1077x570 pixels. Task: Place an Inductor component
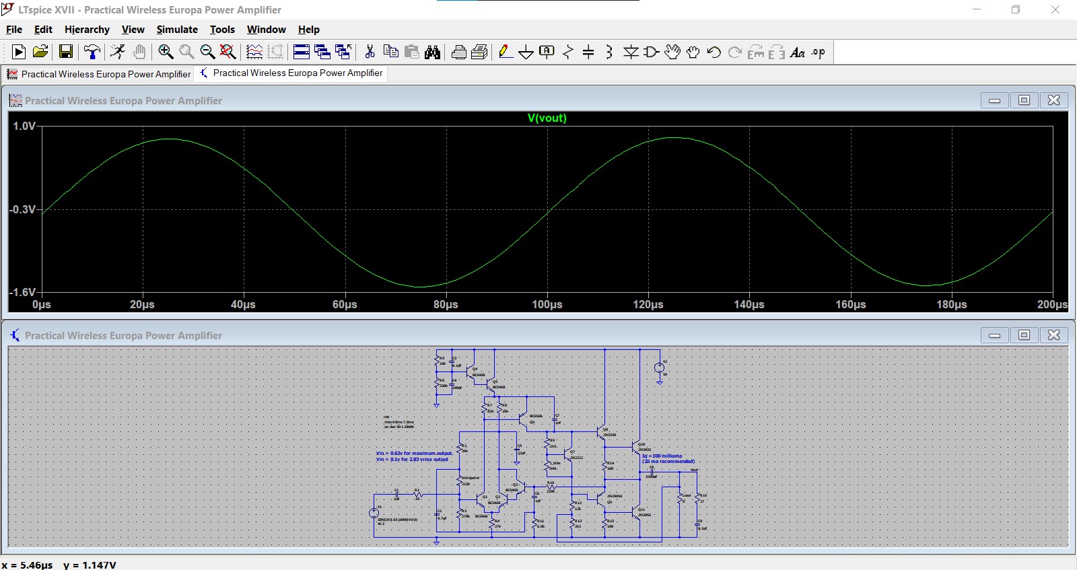[609, 52]
